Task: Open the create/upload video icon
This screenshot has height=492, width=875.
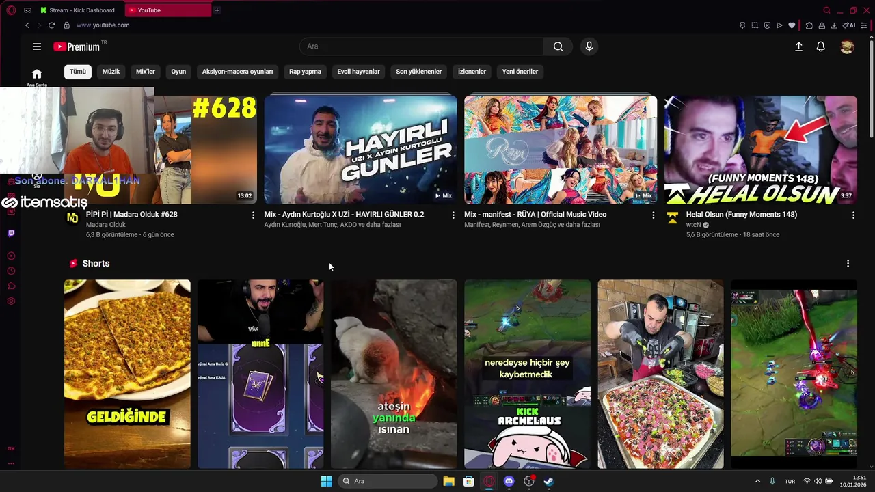Action: pos(798,46)
